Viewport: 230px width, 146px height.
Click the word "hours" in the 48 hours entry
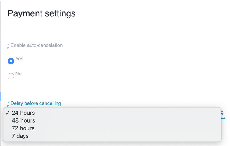(27, 120)
